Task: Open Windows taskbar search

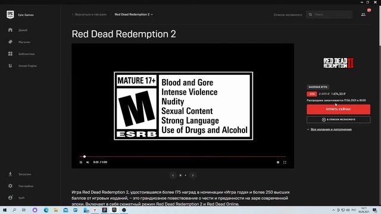Action: pos(14,210)
